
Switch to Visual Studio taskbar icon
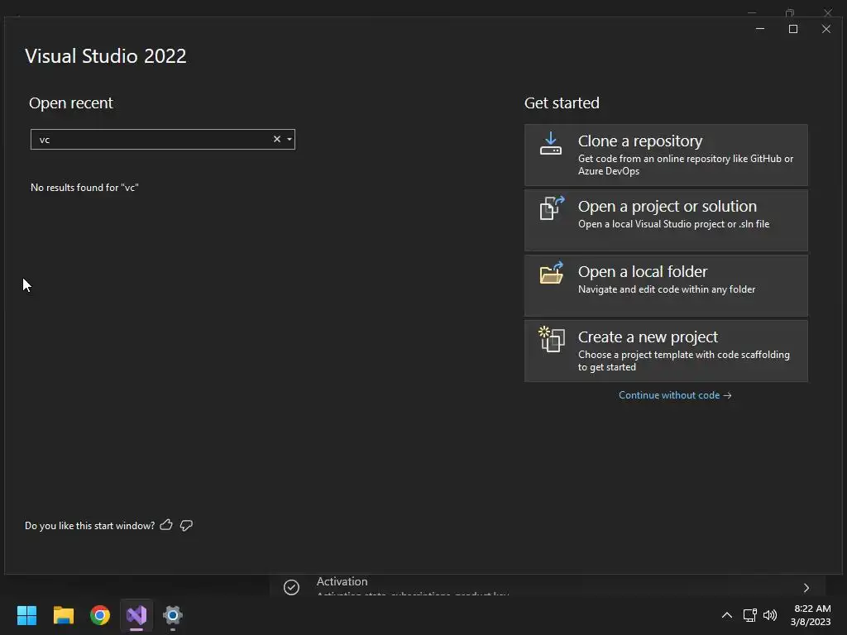136,615
